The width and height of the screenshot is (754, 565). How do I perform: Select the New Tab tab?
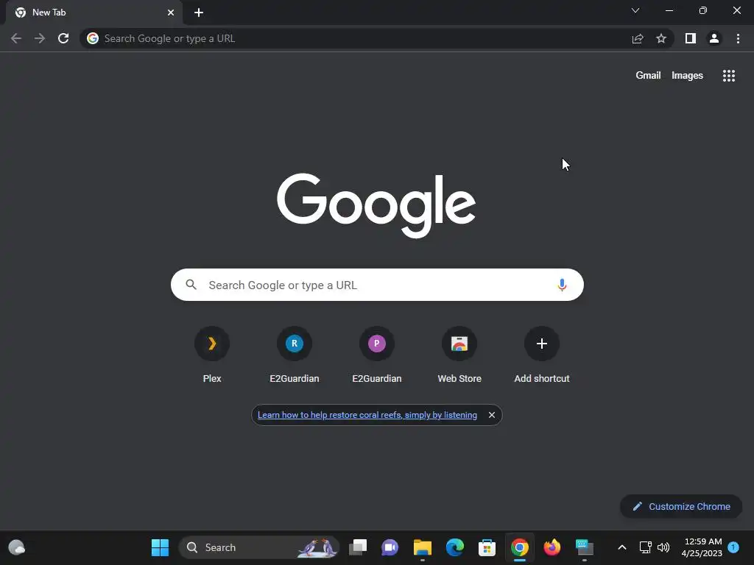tap(94, 13)
